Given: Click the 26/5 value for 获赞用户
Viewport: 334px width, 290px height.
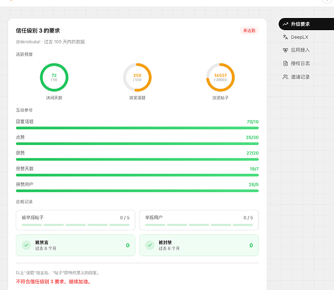Looking at the screenshot, I should [254, 184].
